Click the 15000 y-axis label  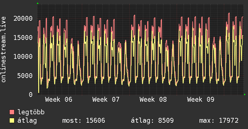coord(23,37)
